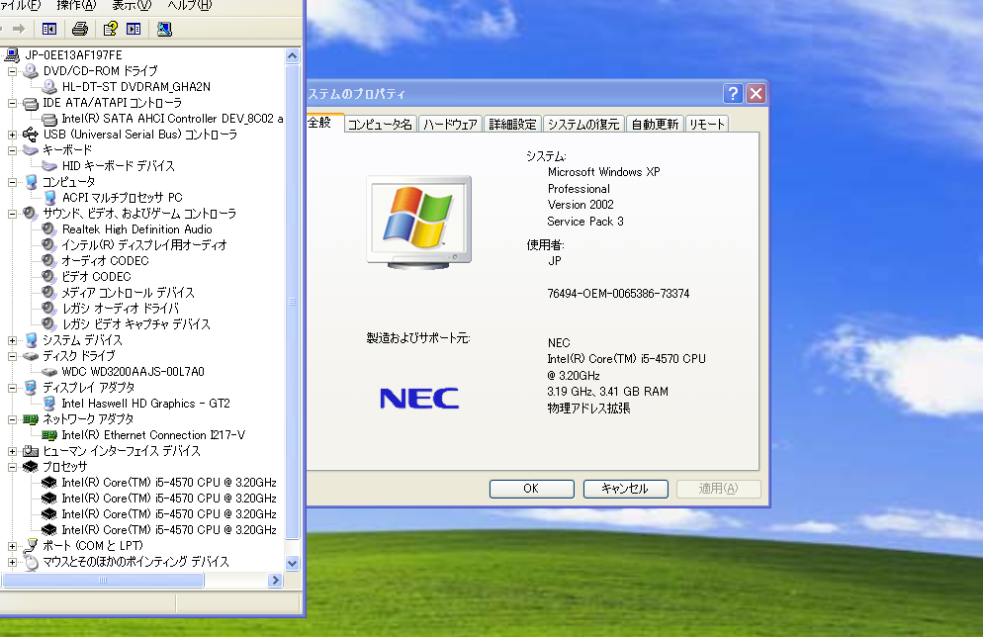Viewport: 983px width, 637px height.
Task: Open the 操作(A) menu
Action: click(76, 6)
